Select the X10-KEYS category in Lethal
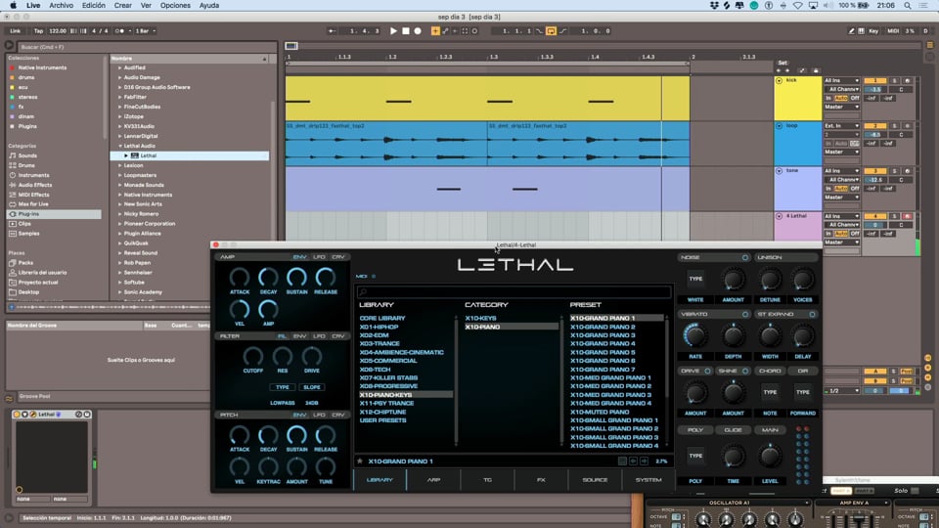The image size is (939, 528). coord(481,319)
